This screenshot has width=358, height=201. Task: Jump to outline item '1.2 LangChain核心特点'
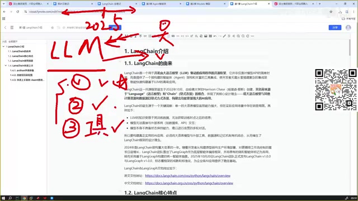[21, 56]
